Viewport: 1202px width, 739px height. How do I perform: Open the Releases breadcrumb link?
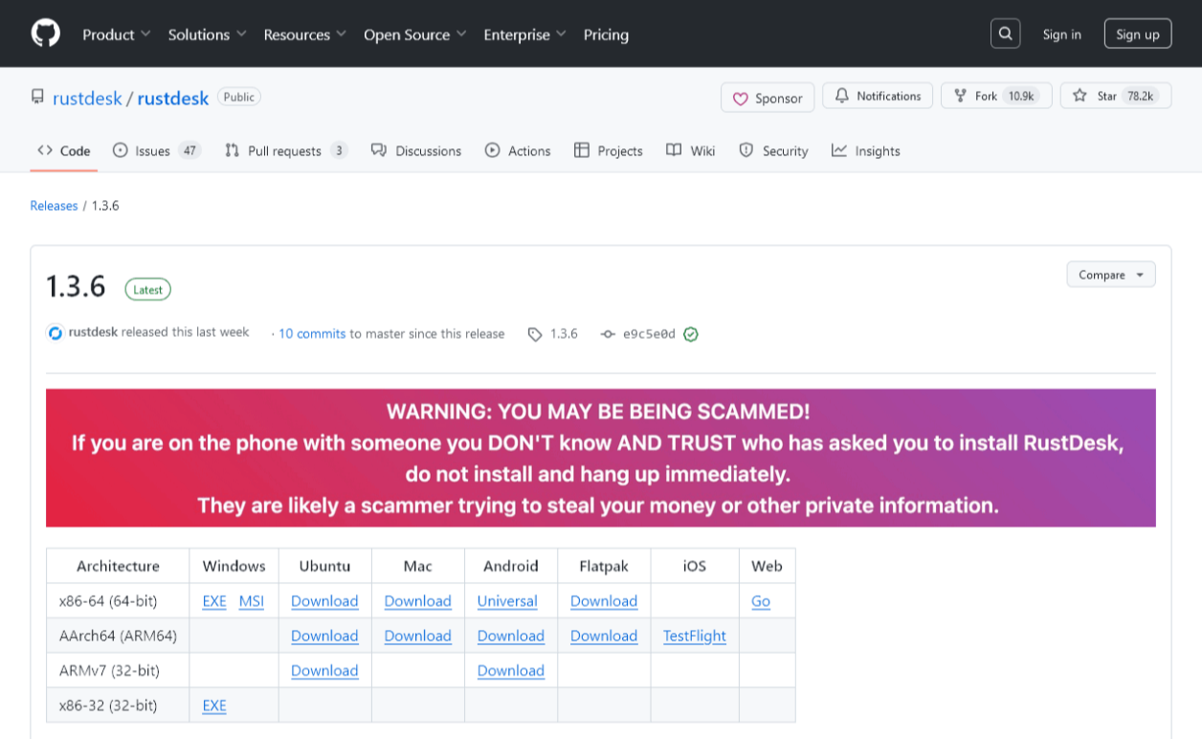tap(54, 205)
